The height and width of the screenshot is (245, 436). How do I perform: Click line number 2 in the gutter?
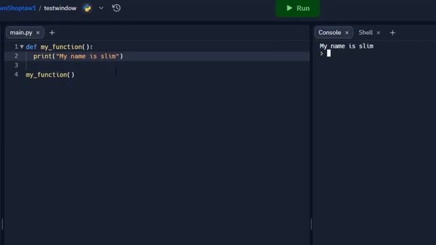pyautogui.click(x=16, y=56)
